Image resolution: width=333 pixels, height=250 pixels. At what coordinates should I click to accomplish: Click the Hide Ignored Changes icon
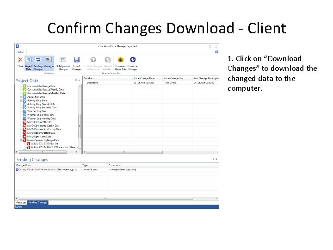[x=63, y=60]
